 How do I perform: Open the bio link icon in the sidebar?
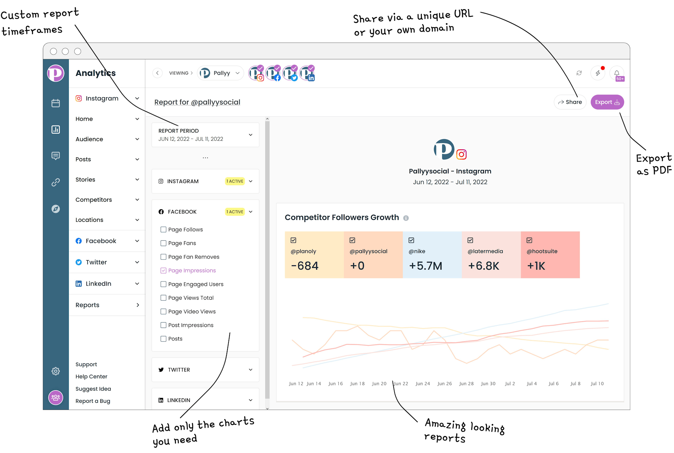coord(56,182)
